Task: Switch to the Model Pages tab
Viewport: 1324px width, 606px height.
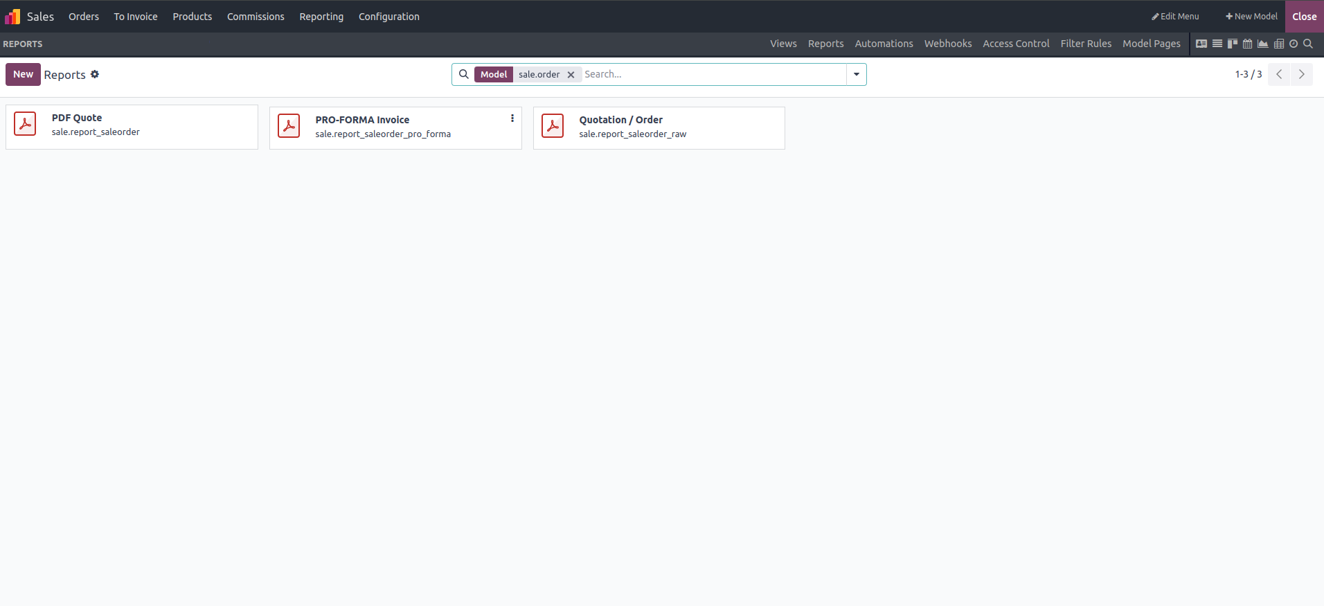Action: (x=1152, y=44)
